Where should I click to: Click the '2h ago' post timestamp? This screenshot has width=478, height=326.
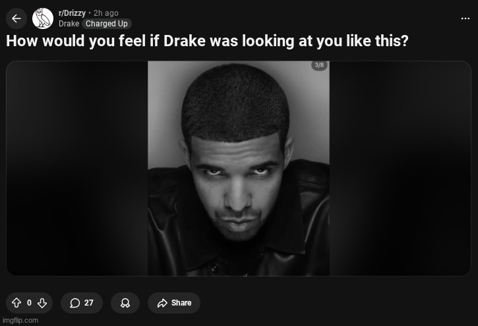(105, 13)
